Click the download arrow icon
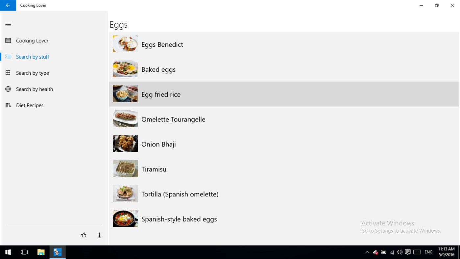 [99, 235]
